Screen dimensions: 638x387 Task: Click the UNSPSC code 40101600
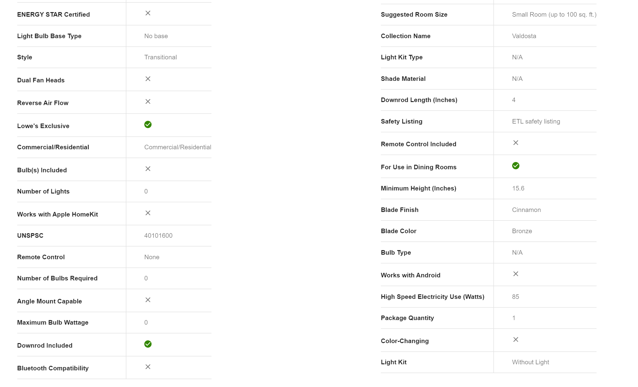pos(158,236)
